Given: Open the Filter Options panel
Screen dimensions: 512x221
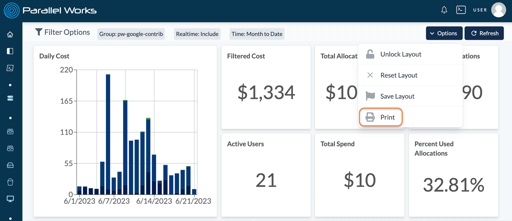Looking at the screenshot, I should tap(63, 32).
